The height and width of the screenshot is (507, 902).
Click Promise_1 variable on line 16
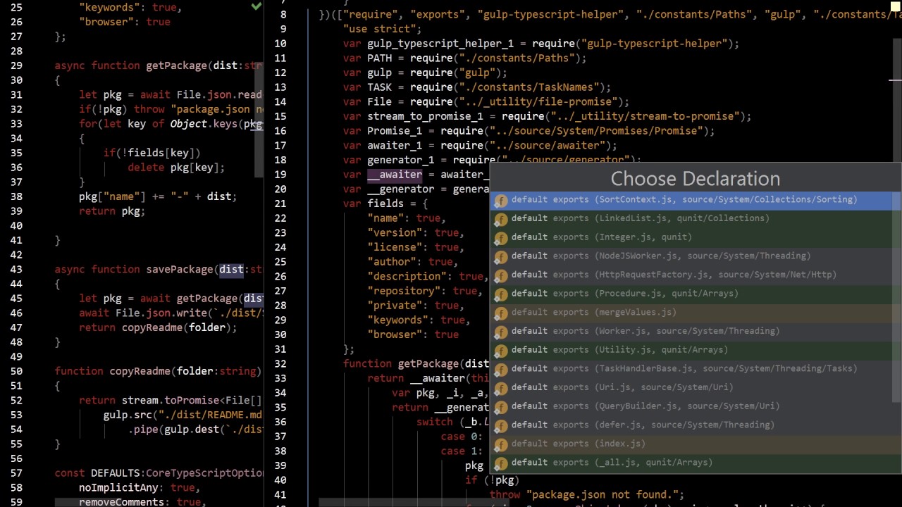[395, 131]
